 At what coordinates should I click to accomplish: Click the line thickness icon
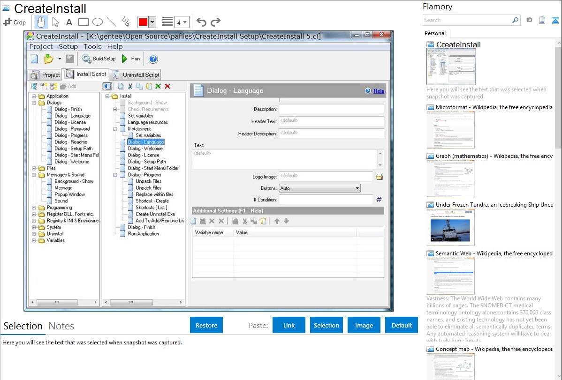(167, 22)
